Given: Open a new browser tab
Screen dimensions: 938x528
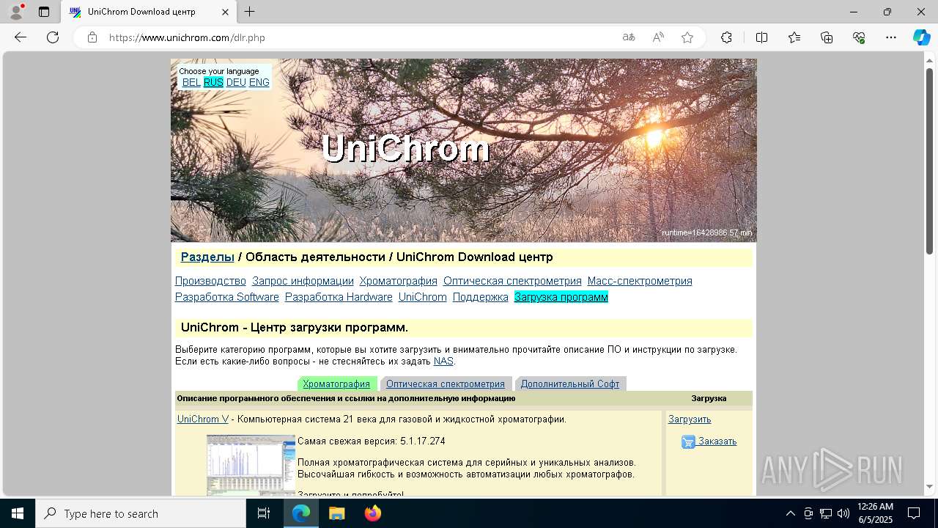Looking at the screenshot, I should 250,12.
